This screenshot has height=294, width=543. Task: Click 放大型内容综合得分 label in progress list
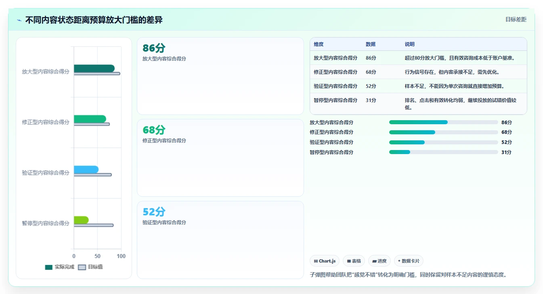[x=331, y=122]
